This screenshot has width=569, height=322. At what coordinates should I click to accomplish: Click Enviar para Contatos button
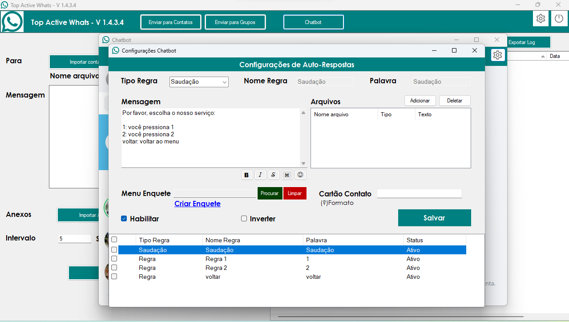pyautogui.click(x=171, y=22)
